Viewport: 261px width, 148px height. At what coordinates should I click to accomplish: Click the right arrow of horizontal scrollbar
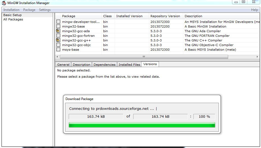(257, 57)
